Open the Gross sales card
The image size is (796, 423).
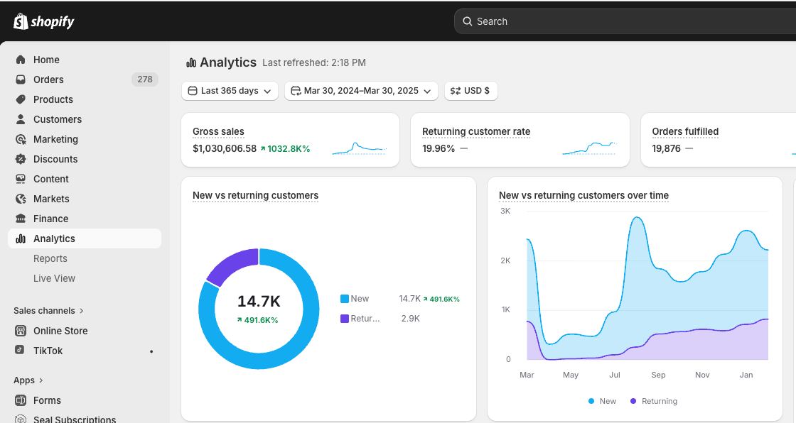tap(291, 140)
